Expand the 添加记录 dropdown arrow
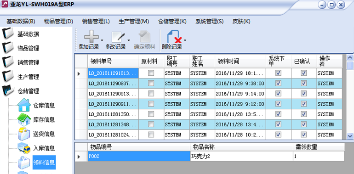This screenshot has width=354, height=174. point(102,40)
